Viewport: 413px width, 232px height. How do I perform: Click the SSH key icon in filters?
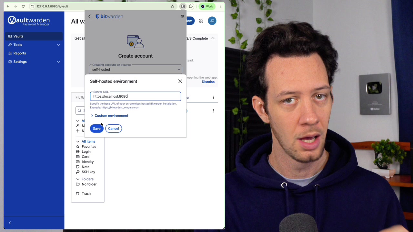tap(78, 172)
